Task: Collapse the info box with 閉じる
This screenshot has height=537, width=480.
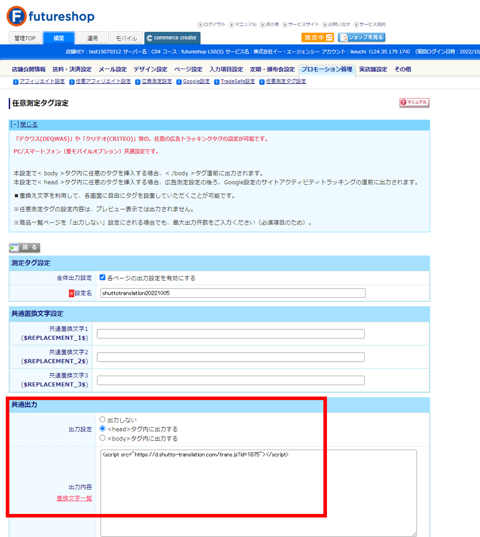Action: coord(29,125)
